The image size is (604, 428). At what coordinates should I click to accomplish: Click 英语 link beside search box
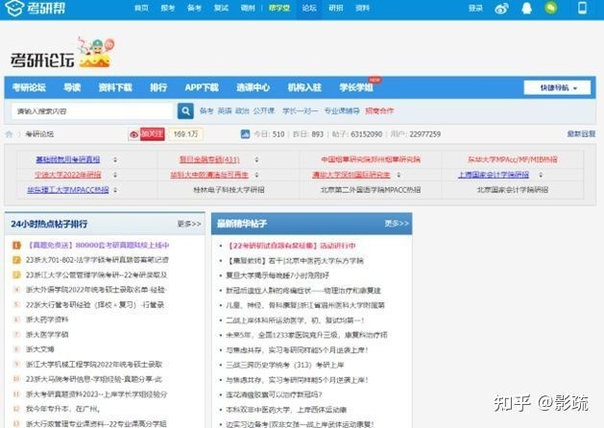[225, 111]
